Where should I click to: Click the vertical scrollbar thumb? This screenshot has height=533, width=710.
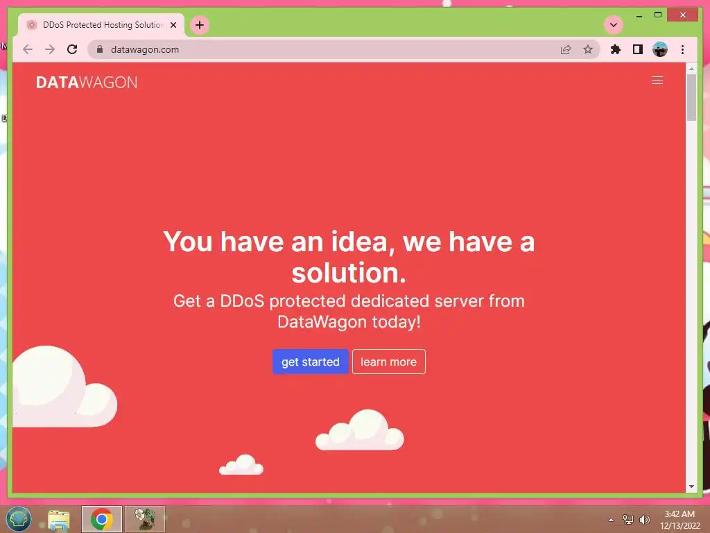691,97
